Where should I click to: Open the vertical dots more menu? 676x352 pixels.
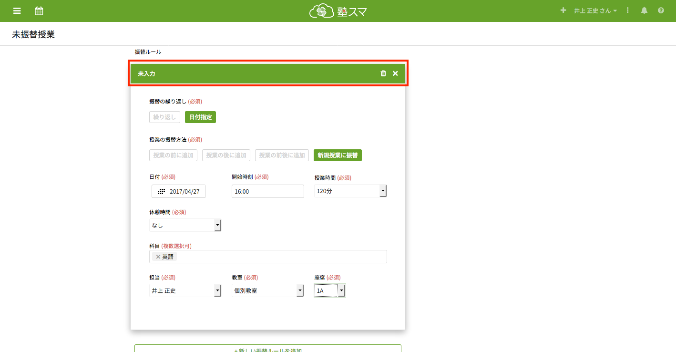click(628, 10)
